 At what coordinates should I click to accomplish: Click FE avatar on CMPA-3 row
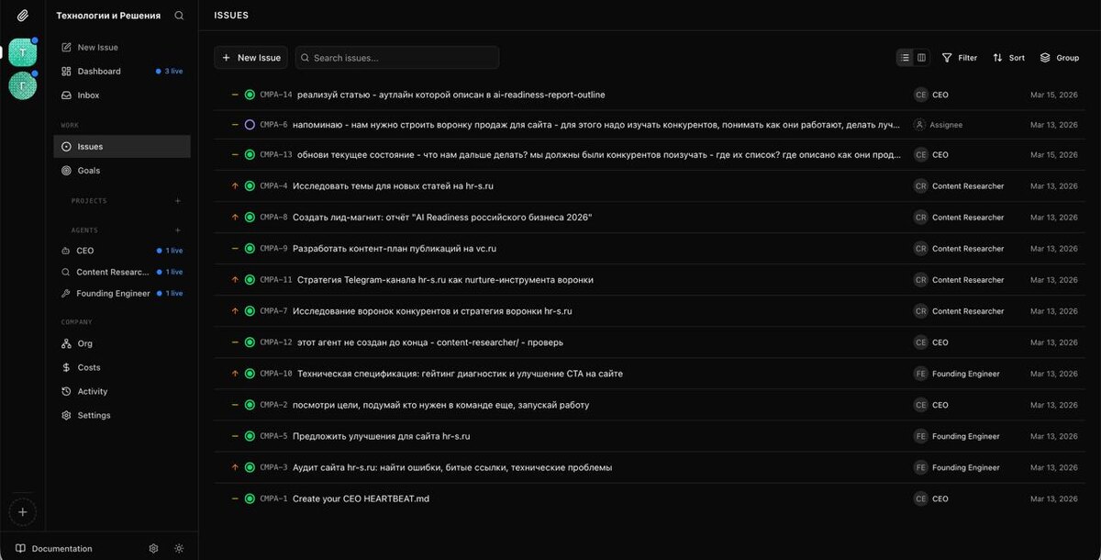pos(921,467)
